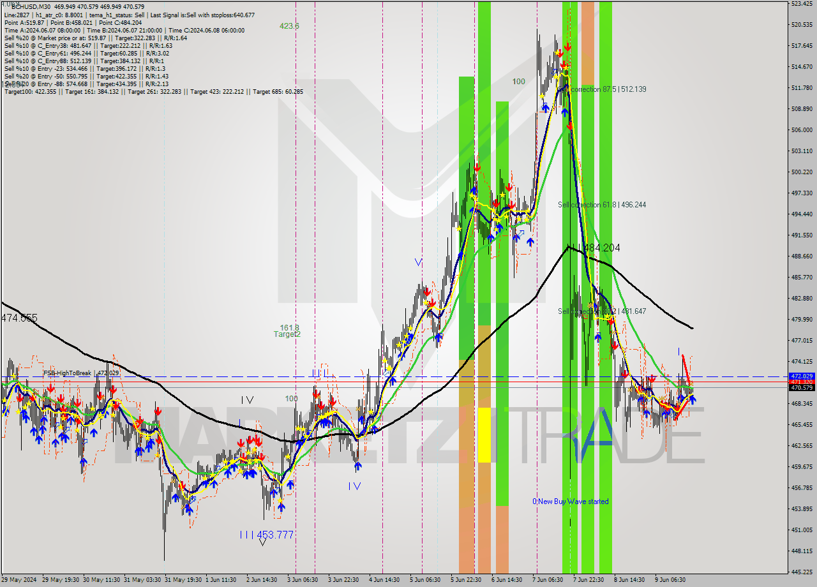Select the 'Sell %20 @ Entry -50: 550.795' line
The height and width of the screenshot is (587, 817).
point(86,76)
